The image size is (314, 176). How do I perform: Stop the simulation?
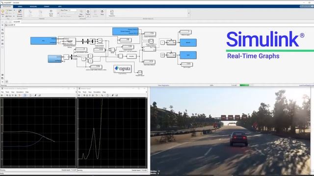102,12
